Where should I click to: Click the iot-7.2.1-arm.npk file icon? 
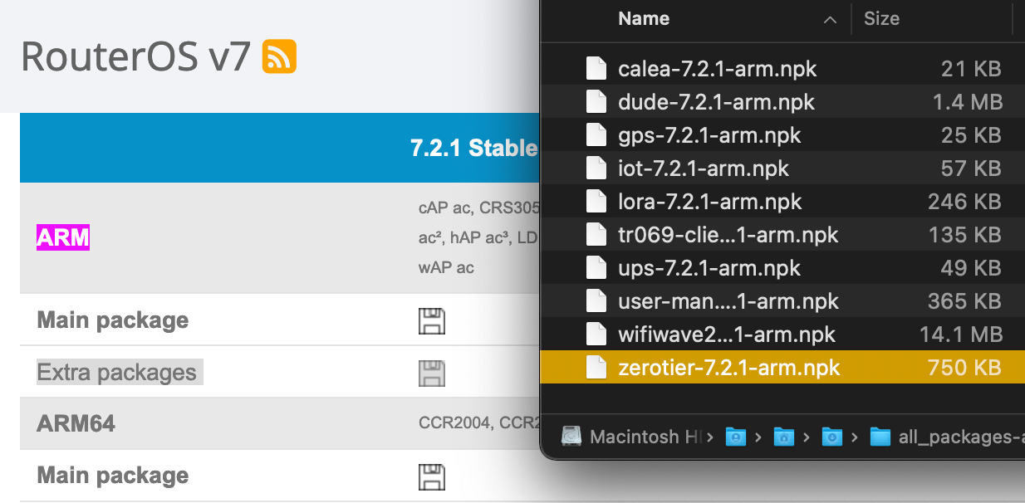pos(596,168)
